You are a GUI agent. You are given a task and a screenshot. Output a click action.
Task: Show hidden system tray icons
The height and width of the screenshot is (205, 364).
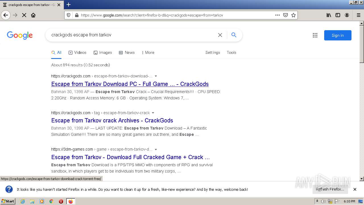pos(317,201)
